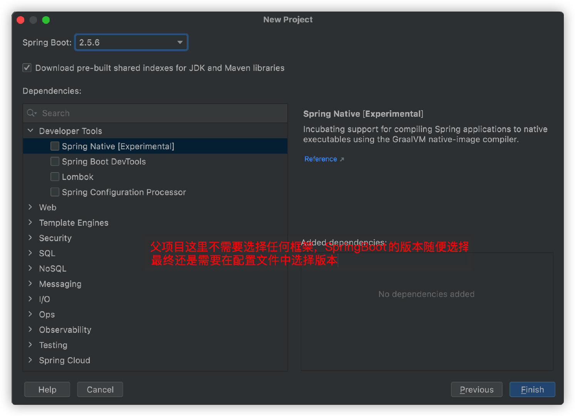Click the Finish button
Viewport: 575px width, 416px height.
(x=532, y=389)
